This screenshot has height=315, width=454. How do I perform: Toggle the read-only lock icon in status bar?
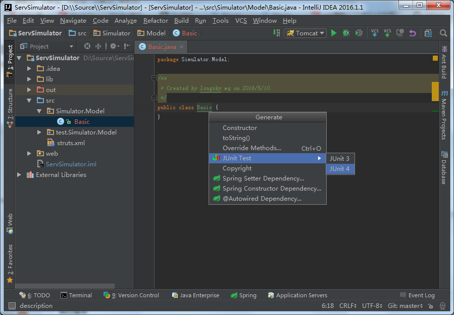(x=431, y=306)
